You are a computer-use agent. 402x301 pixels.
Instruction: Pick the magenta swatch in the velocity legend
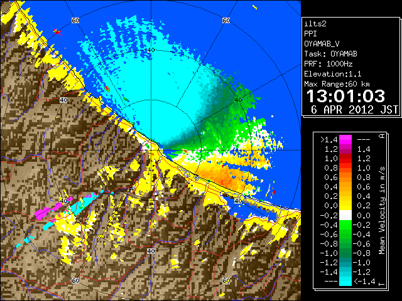pyautogui.click(x=345, y=140)
